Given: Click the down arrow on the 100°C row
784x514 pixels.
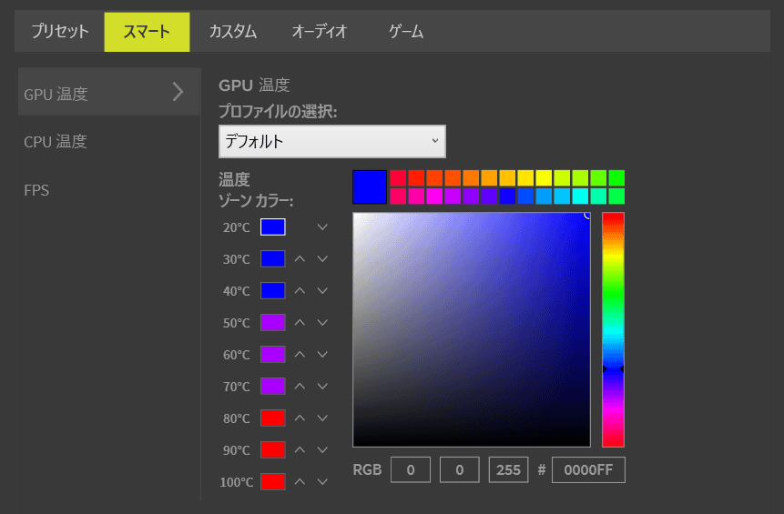Looking at the screenshot, I should pos(322,481).
